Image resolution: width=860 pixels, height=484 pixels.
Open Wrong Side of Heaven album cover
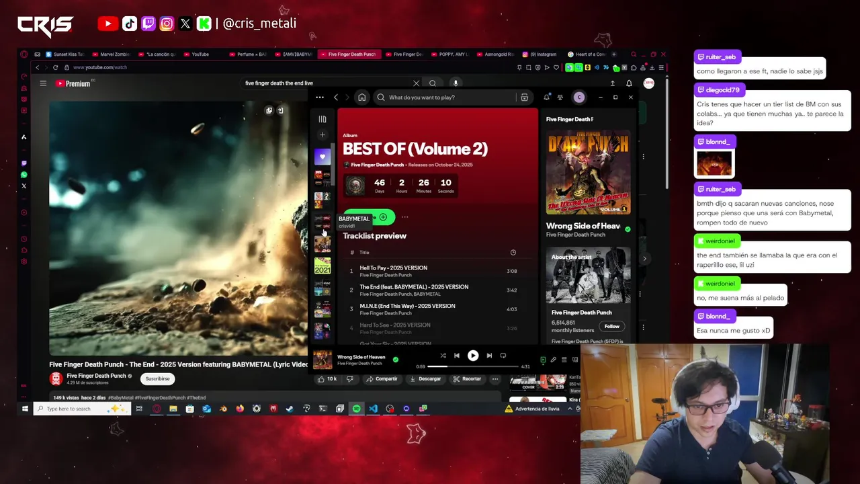pos(589,172)
